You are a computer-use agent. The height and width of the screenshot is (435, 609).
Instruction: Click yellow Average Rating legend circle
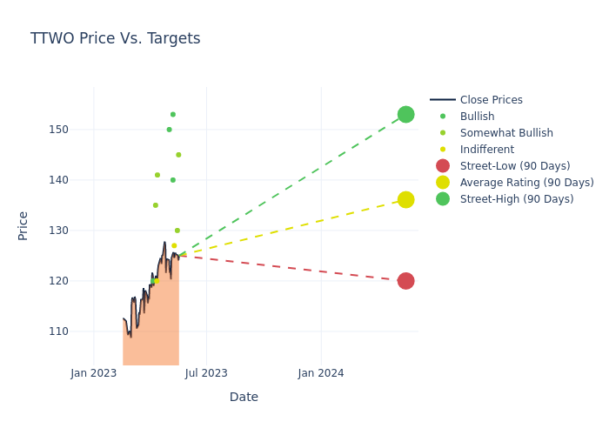pyautogui.click(x=443, y=183)
